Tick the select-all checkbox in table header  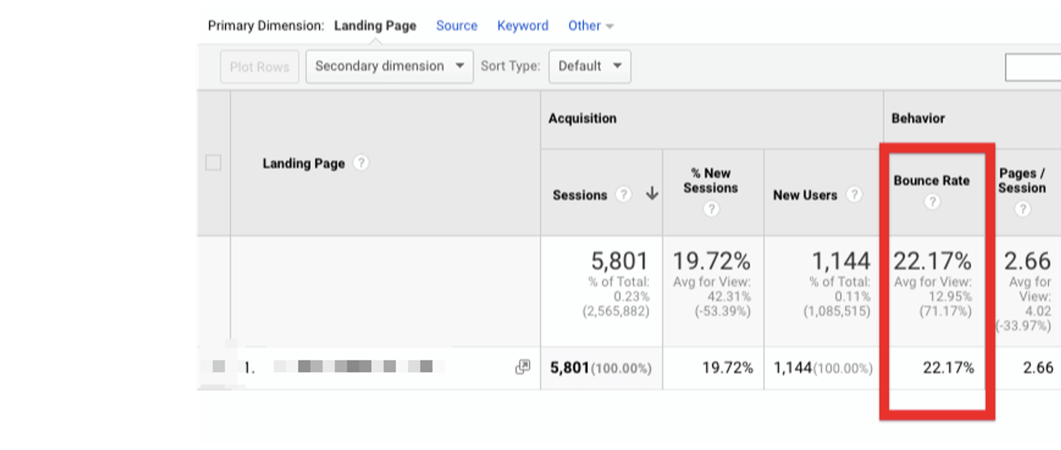pyautogui.click(x=213, y=163)
